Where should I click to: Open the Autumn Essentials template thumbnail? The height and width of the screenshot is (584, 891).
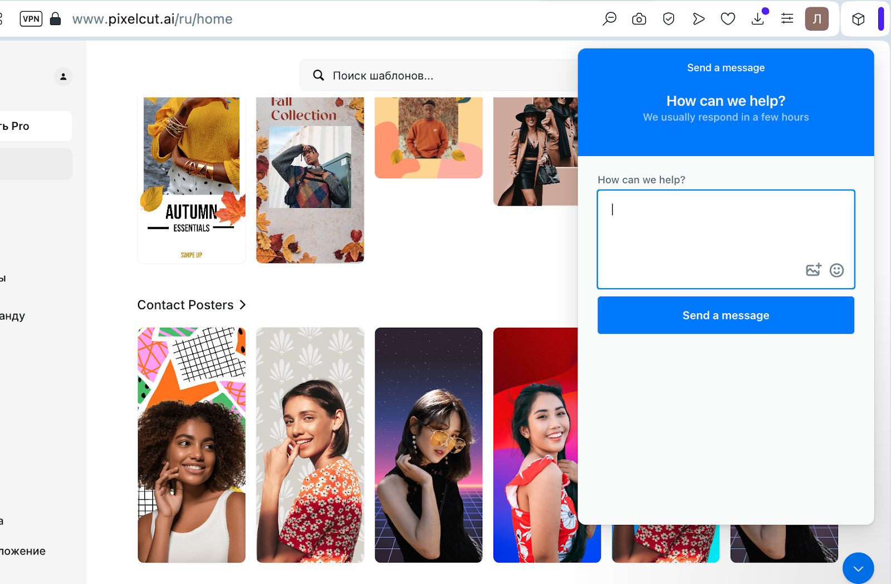pos(192,180)
